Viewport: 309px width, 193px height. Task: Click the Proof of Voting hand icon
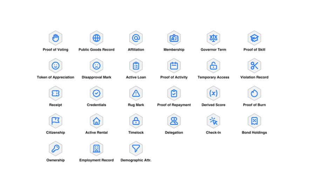coord(55,38)
